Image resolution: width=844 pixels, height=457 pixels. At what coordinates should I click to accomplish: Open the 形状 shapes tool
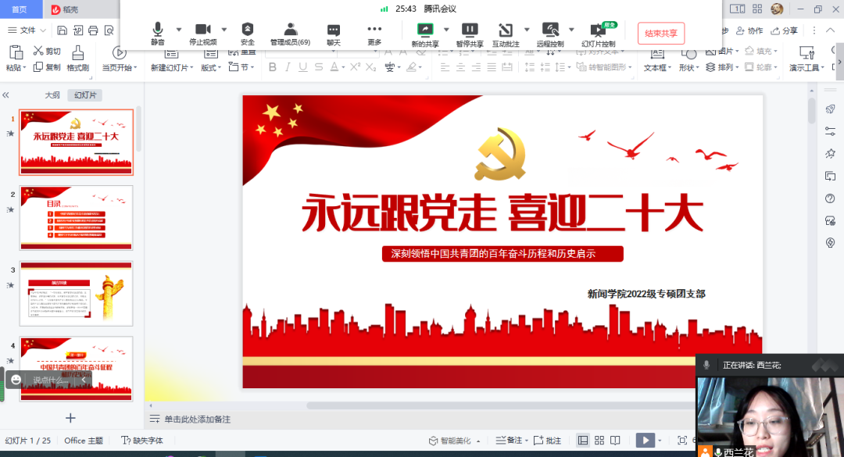point(688,59)
